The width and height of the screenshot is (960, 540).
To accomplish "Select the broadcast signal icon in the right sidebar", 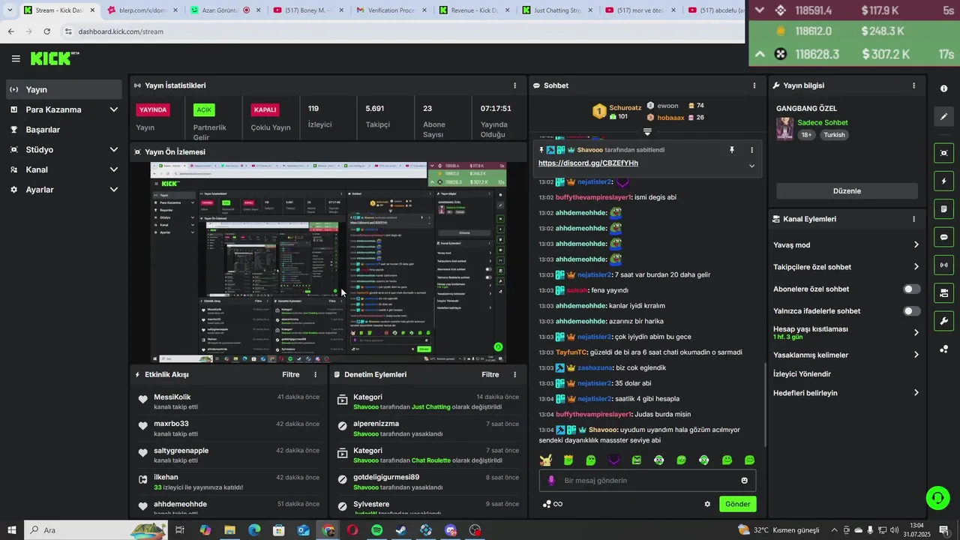I will point(943,265).
